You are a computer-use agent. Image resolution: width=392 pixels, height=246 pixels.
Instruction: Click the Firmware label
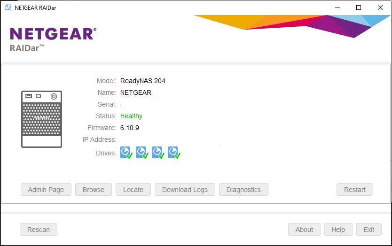[102, 128]
